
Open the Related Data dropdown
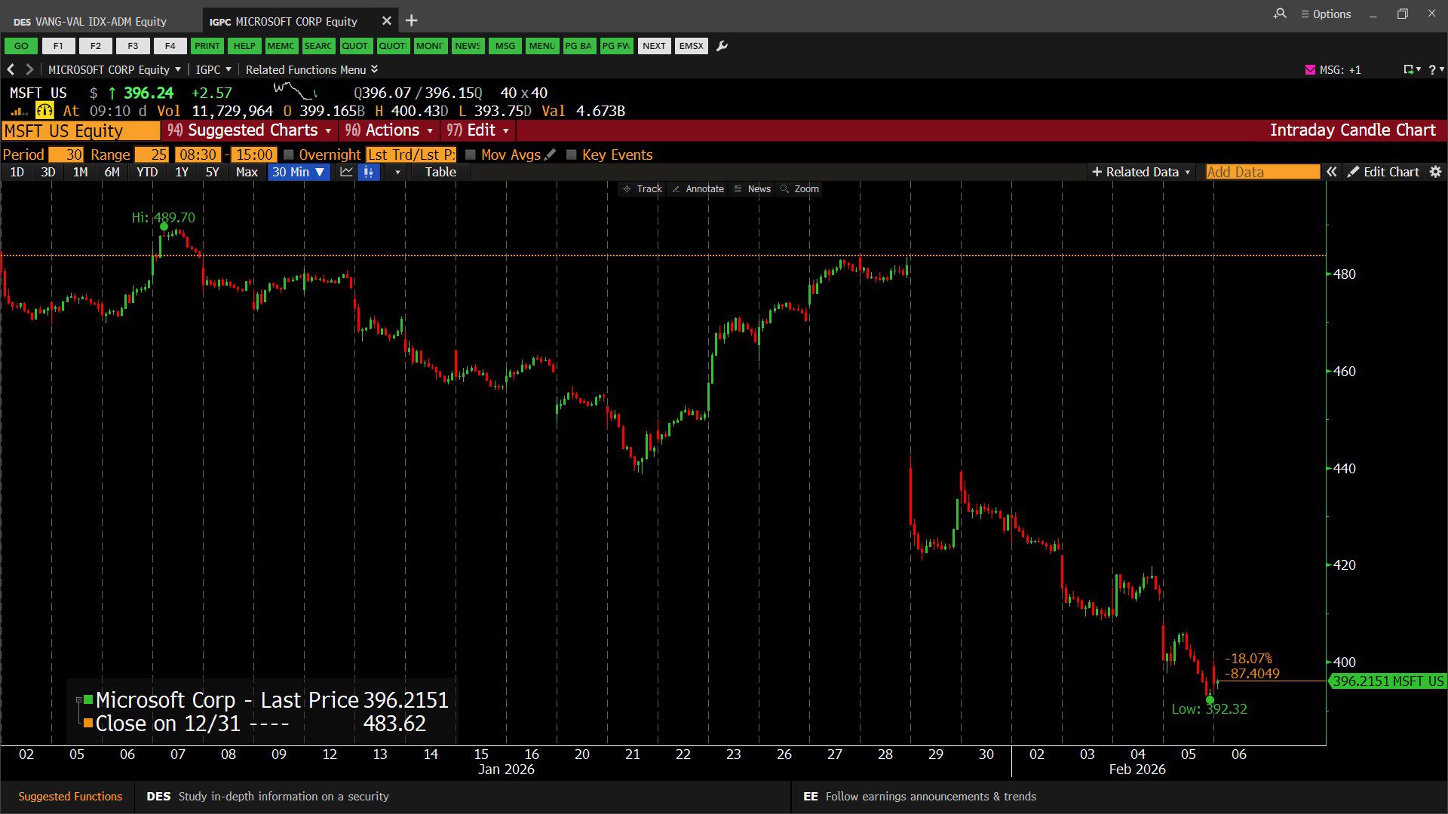tap(1141, 172)
